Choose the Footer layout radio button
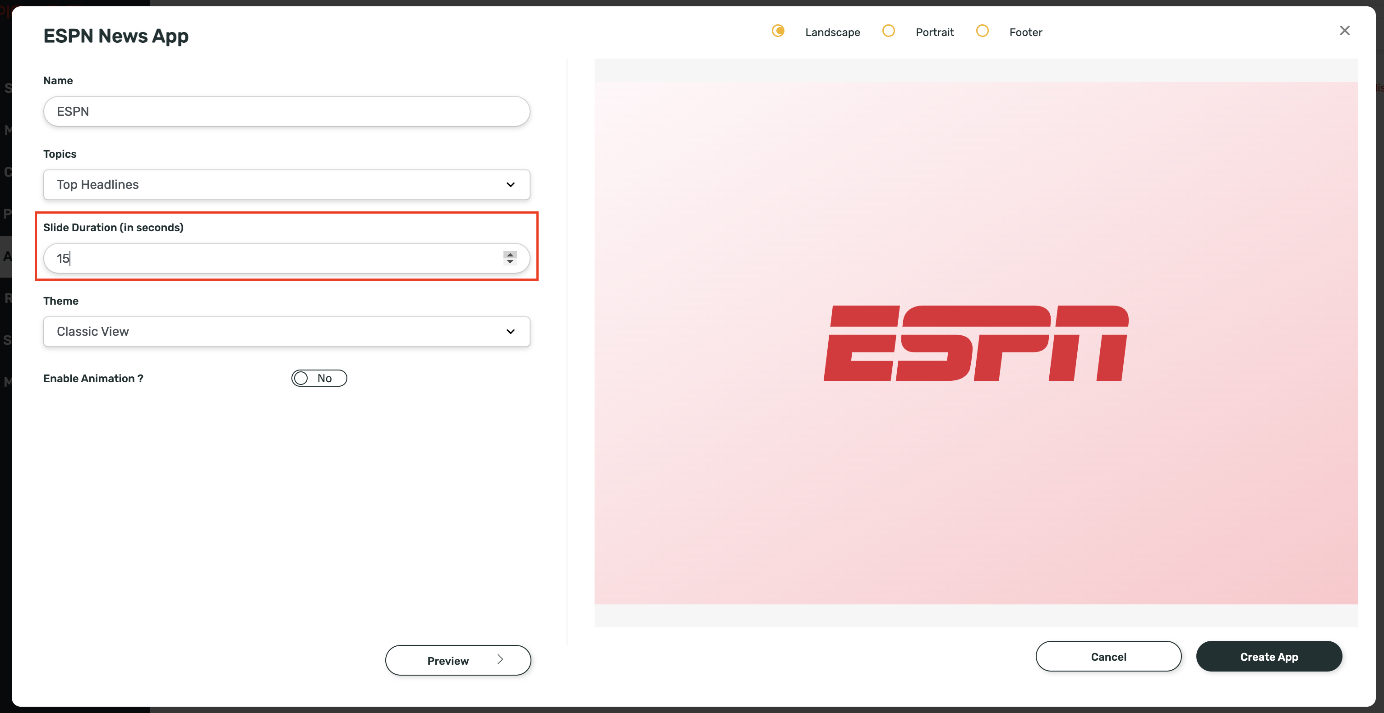1384x713 pixels. (x=982, y=31)
